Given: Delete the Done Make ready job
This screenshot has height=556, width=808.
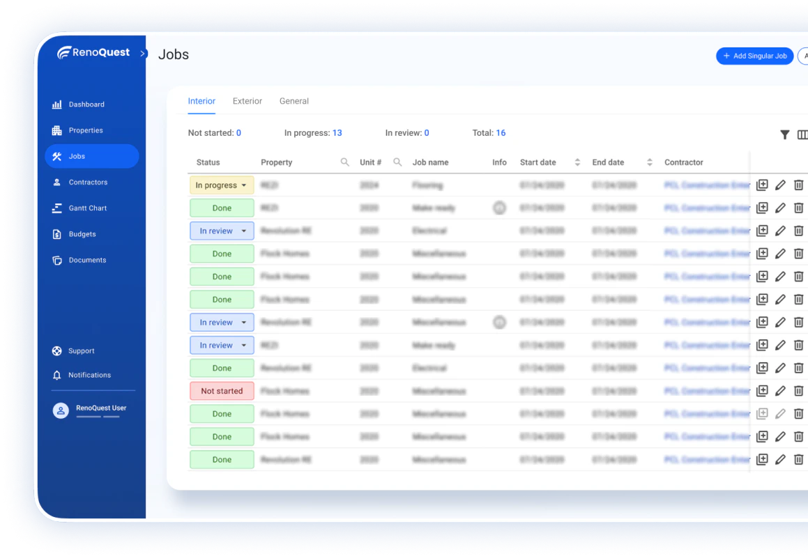Looking at the screenshot, I should 798,208.
